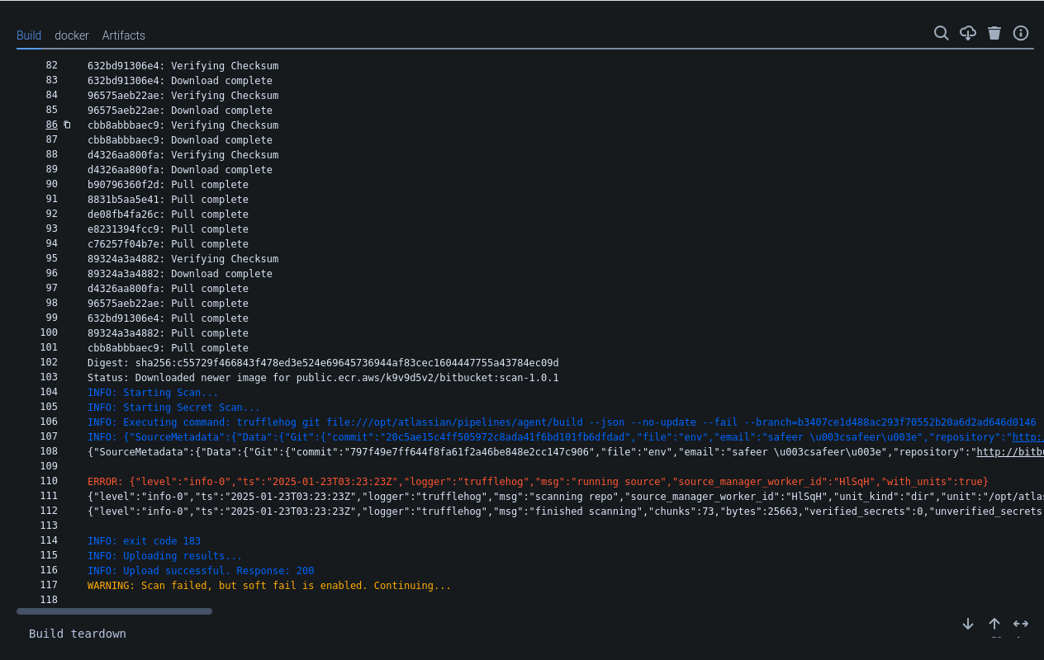Image resolution: width=1044 pixels, height=660 pixels.
Task: Switch to the Build tab
Action: (29, 35)
